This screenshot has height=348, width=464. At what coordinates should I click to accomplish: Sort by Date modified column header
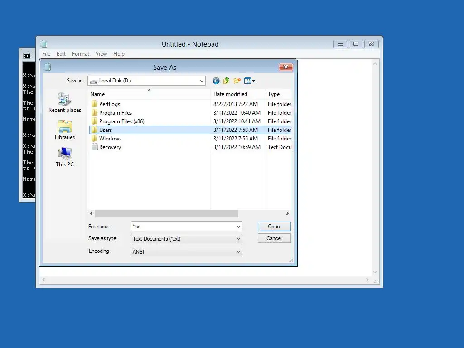click(237, 94)
